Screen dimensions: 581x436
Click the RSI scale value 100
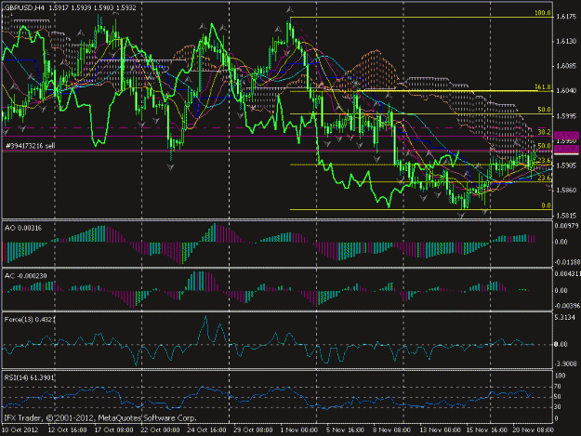[561, 376]
